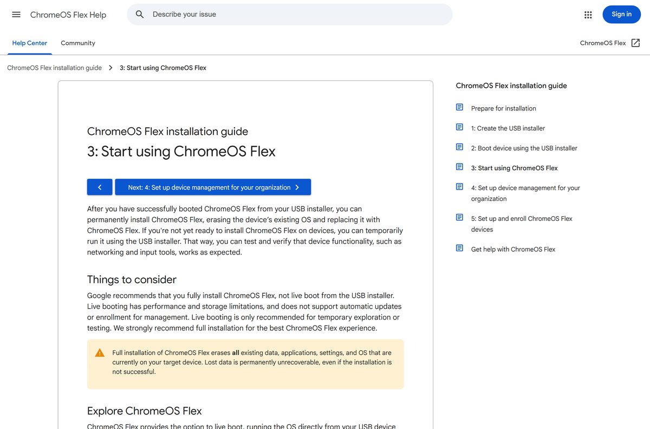Click article icon next to Set up device management
Screen dimensions: 650x429
click(x=459, y=187)
